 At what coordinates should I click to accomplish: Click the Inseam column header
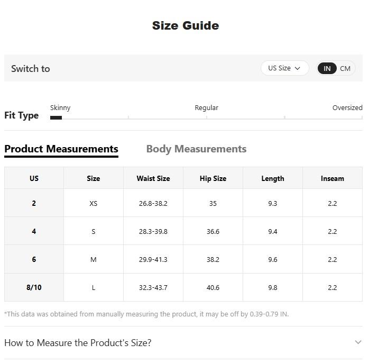(x=333, y=178)
